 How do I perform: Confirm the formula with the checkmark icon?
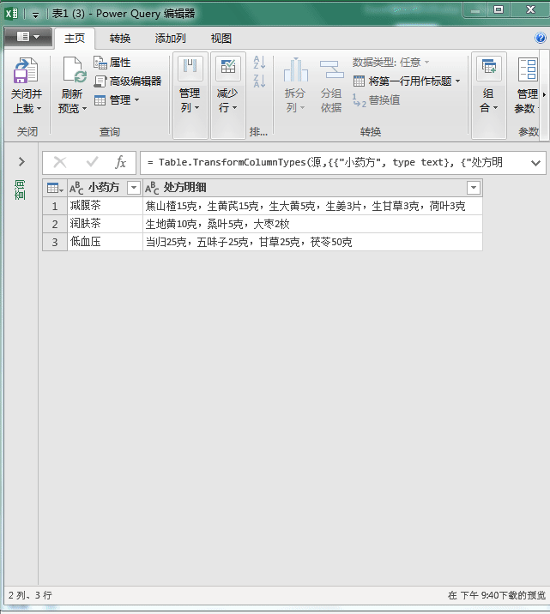click(x=92, y=162)
